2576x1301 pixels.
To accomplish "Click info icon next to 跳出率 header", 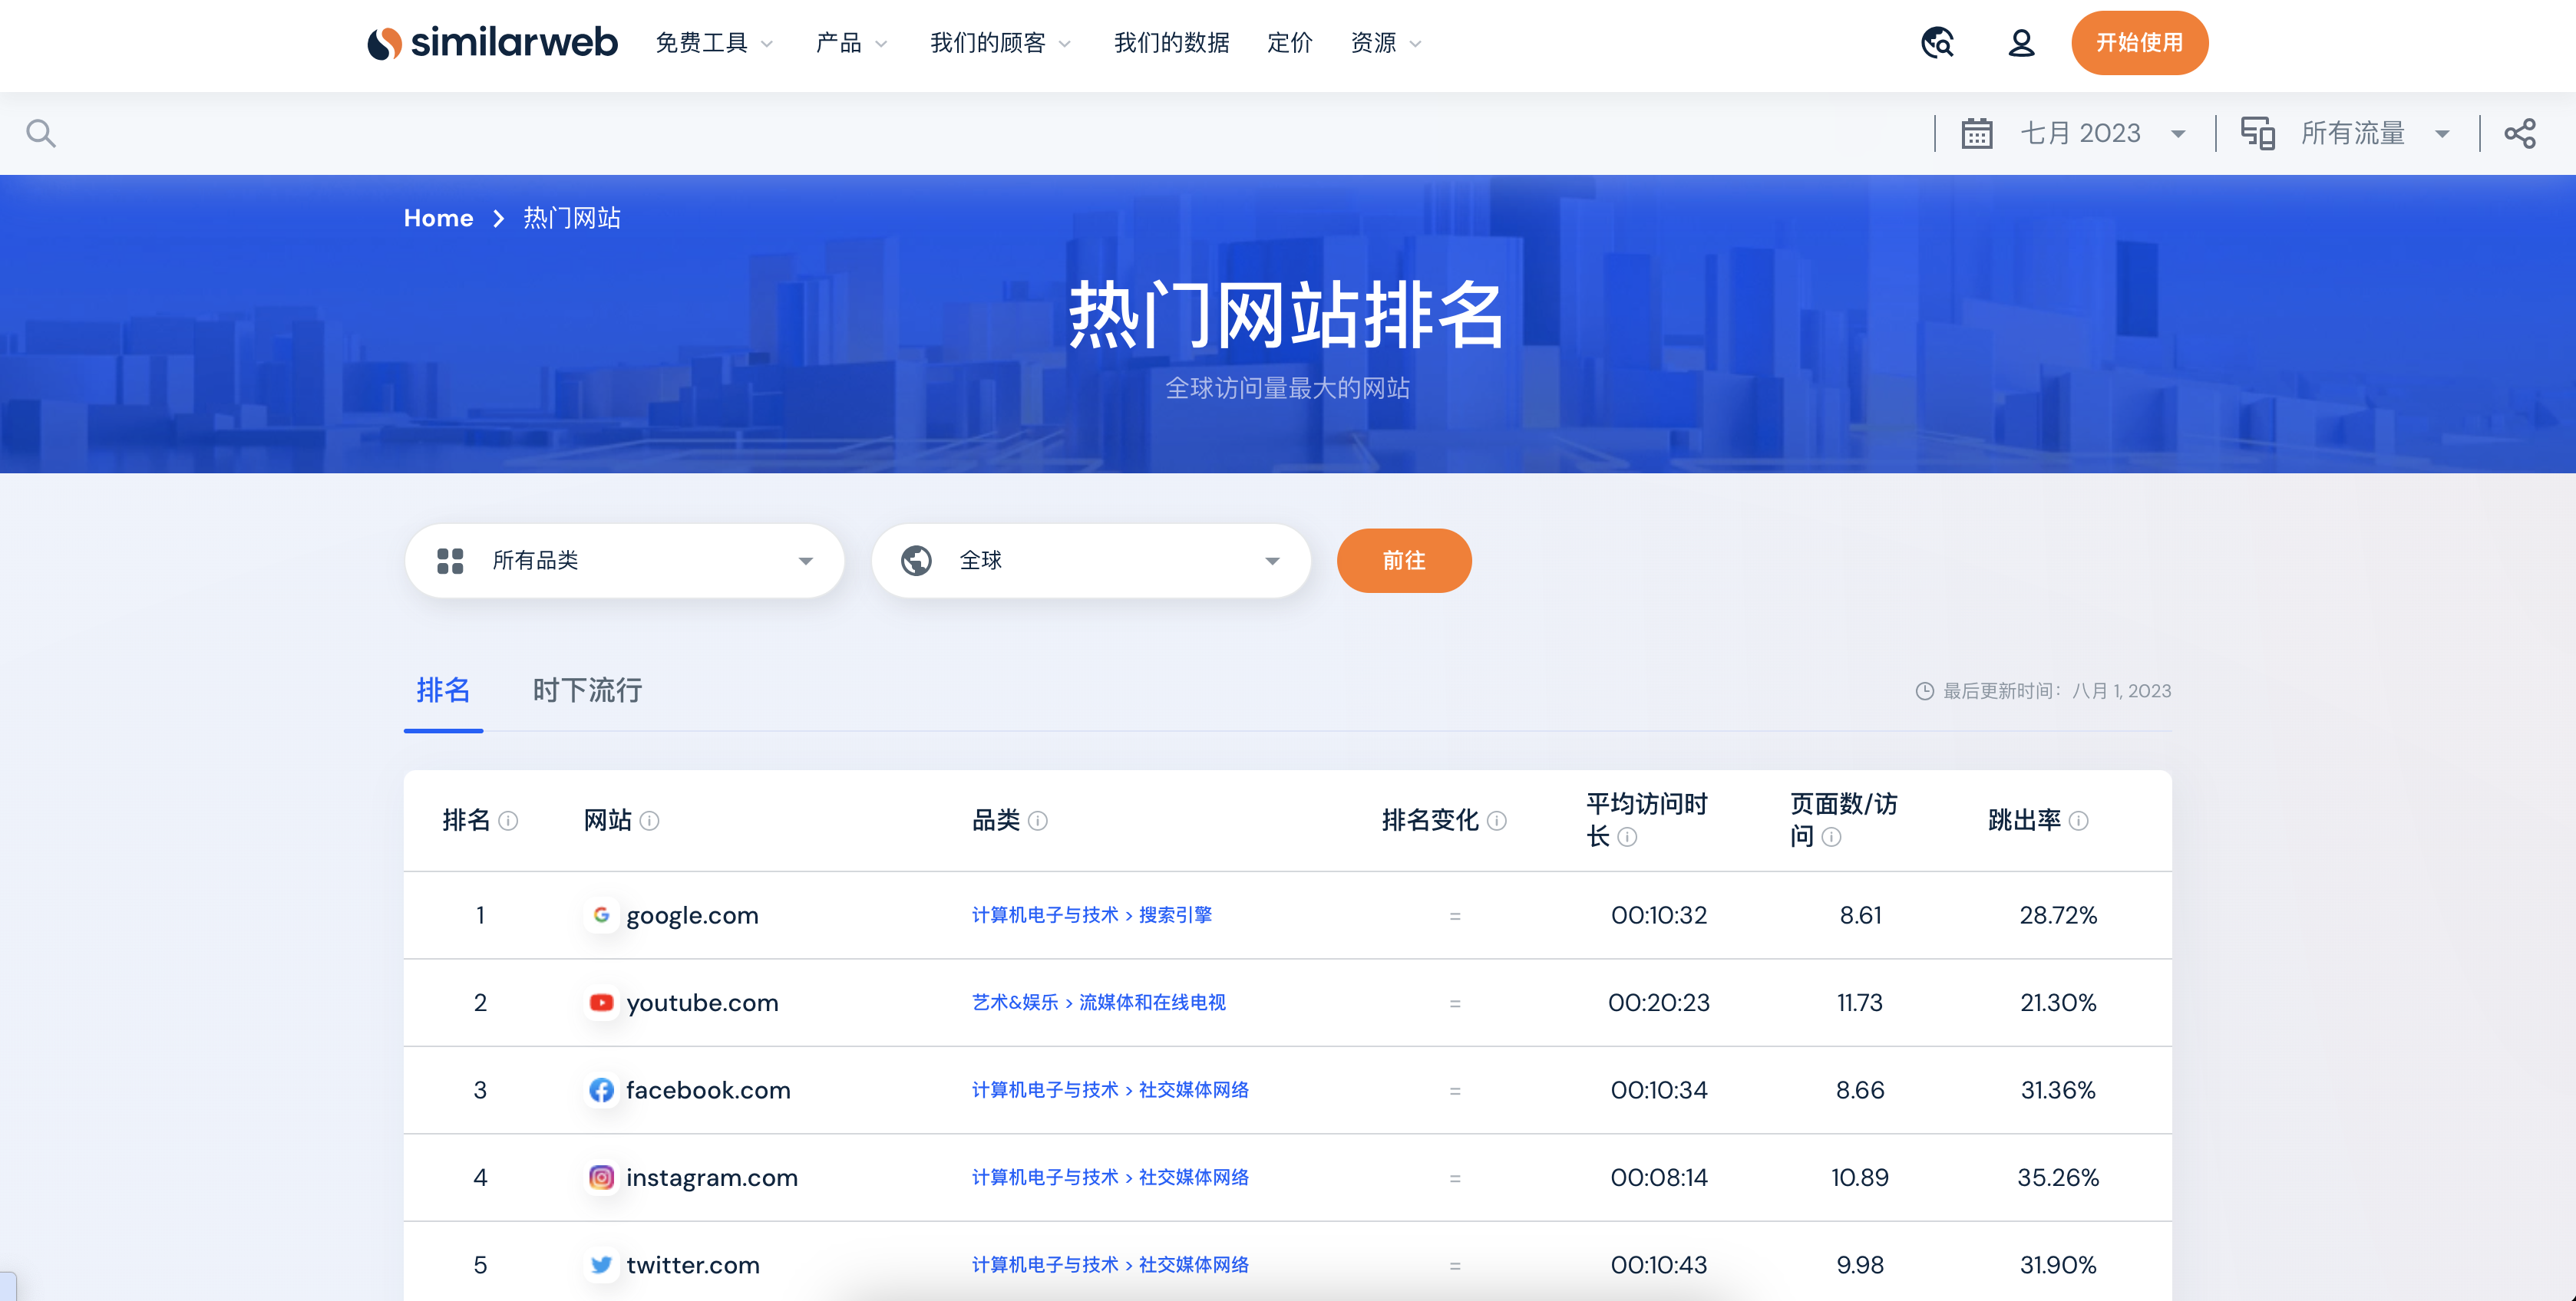I will pos(2078,820).
